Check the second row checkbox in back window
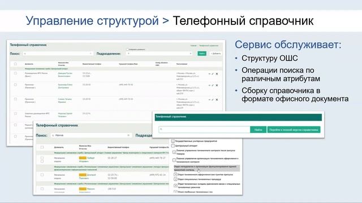This screenshot has width=362, height=203. [x=15, y=85]
